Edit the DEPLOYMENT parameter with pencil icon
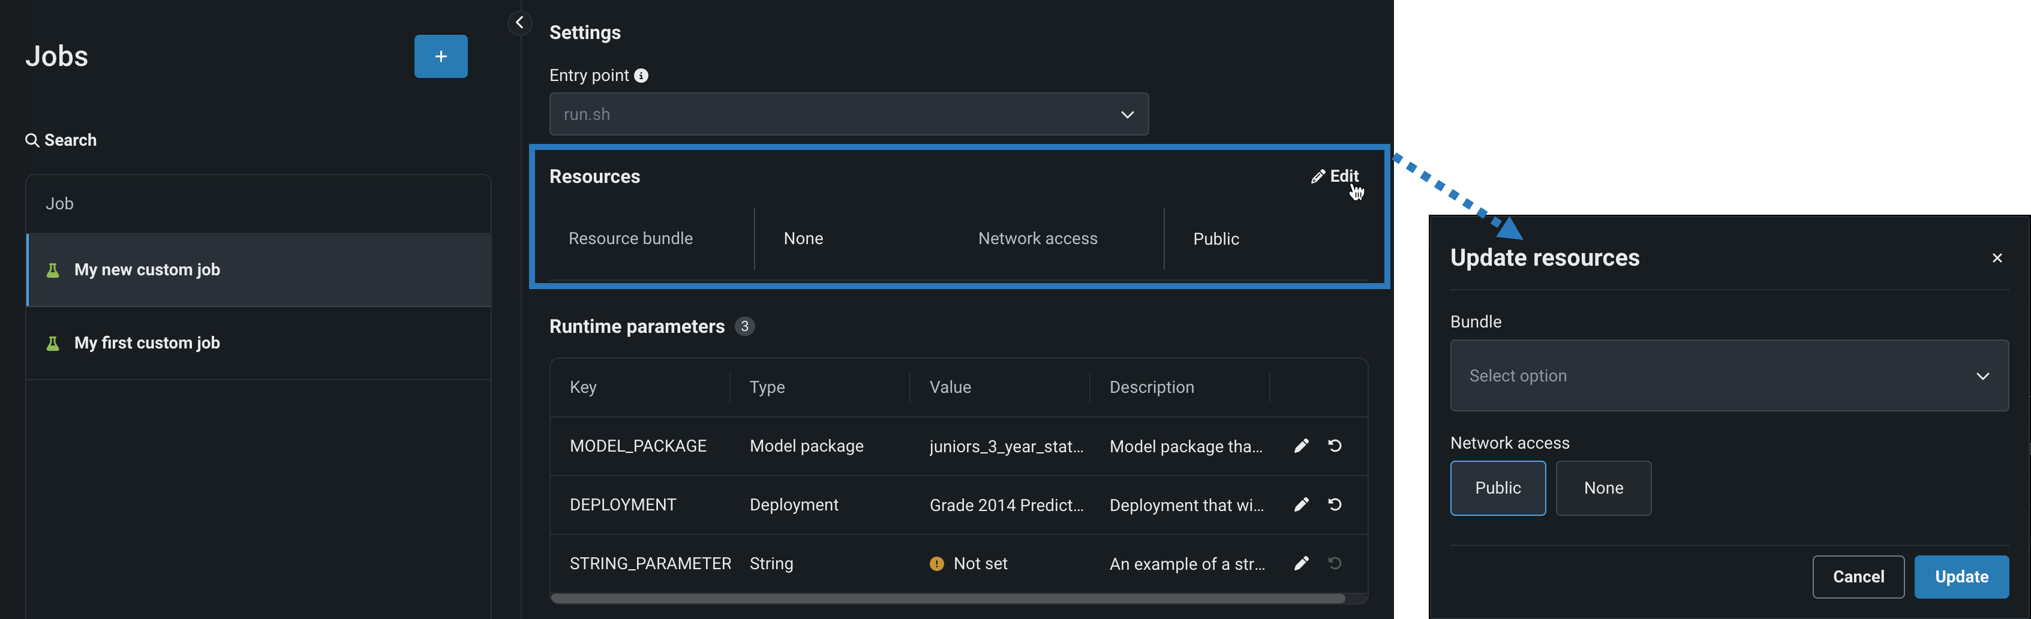This screenshot has height=619, width=2031. (x=1301, y=504)
